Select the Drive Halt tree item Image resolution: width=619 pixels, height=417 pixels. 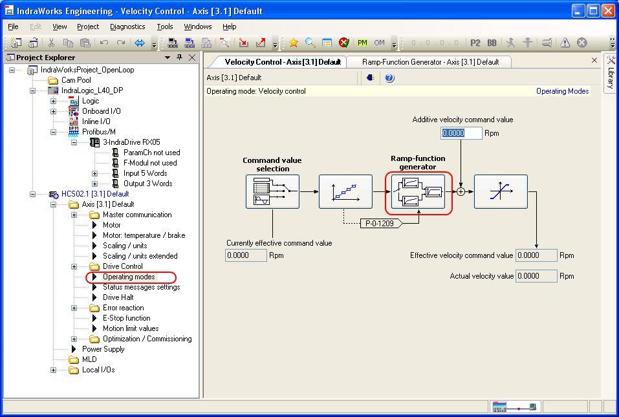click(118, 297)
